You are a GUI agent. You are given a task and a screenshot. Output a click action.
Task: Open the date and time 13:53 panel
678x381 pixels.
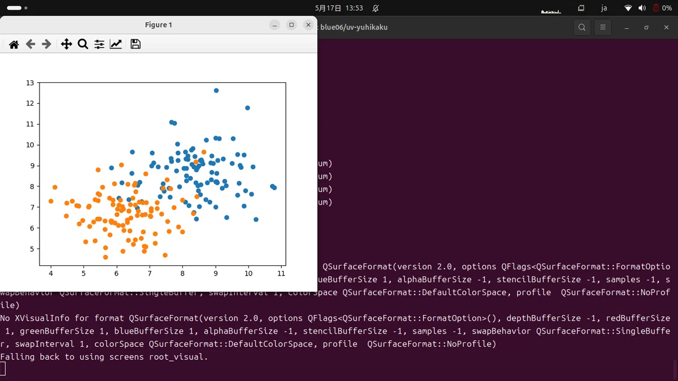pyautogui.click(x=339, y=8)
